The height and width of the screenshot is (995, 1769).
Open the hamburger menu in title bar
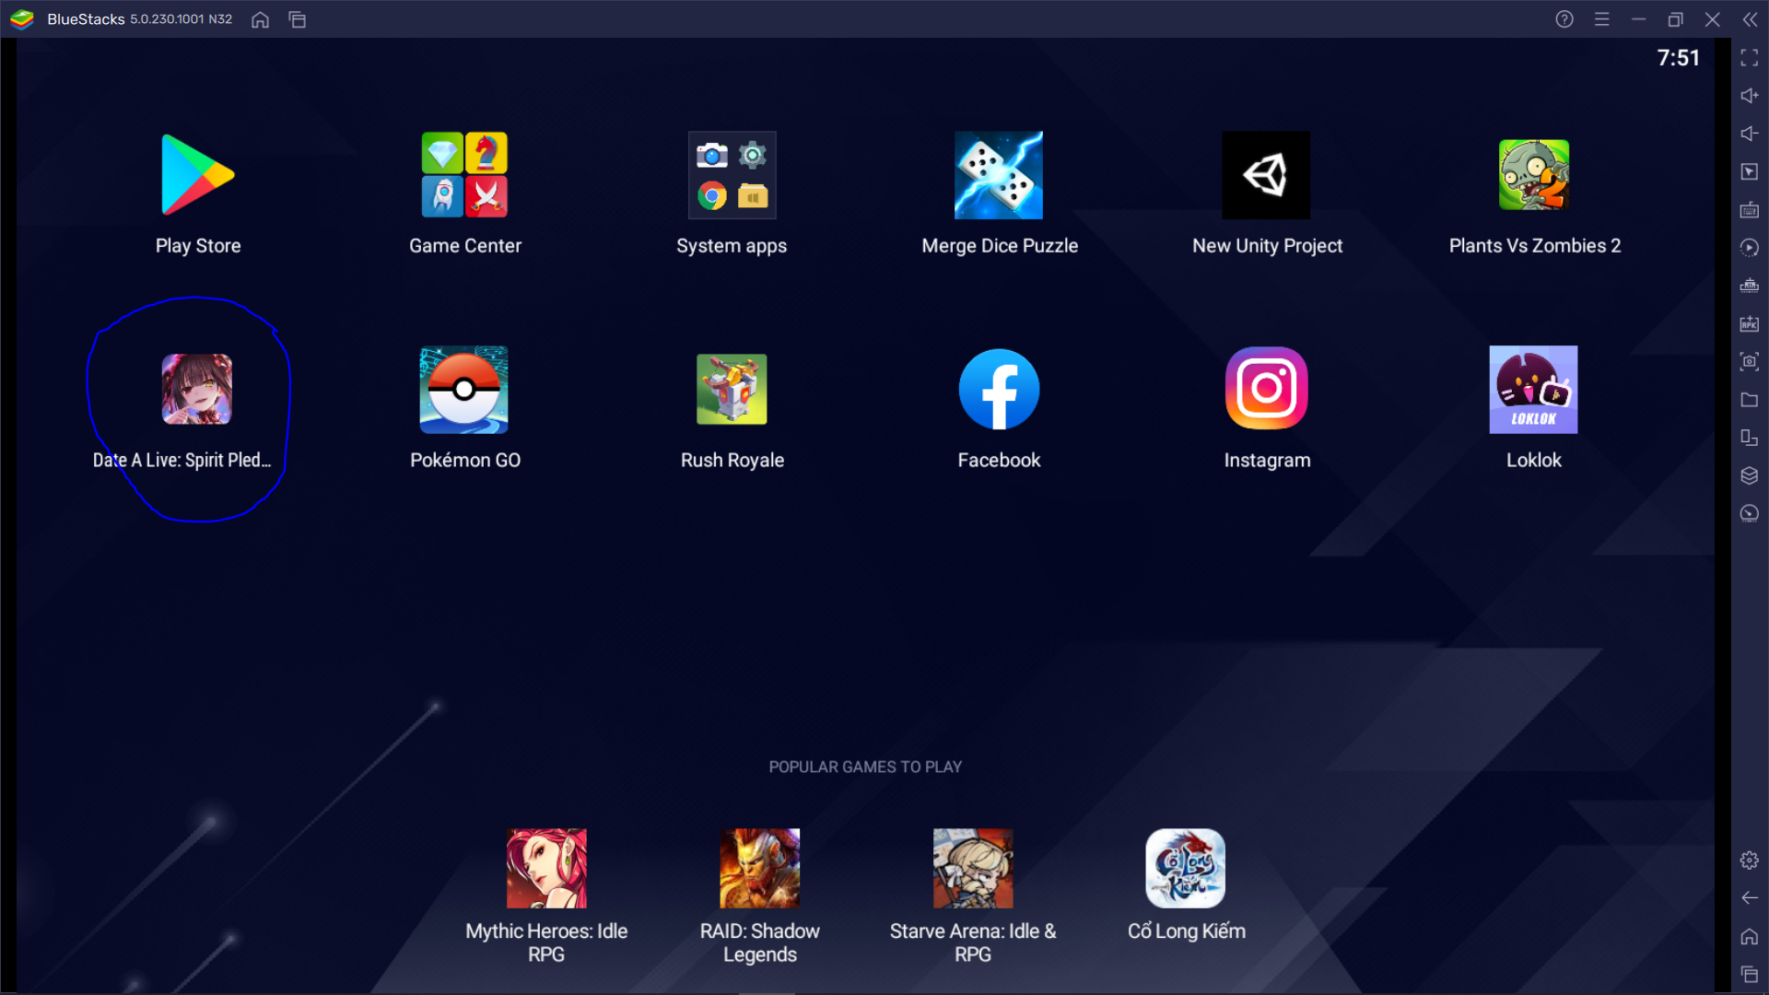(x=1602, y=19)
